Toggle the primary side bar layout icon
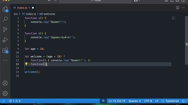This screenshot has height=105, width=188. (172, 1)
